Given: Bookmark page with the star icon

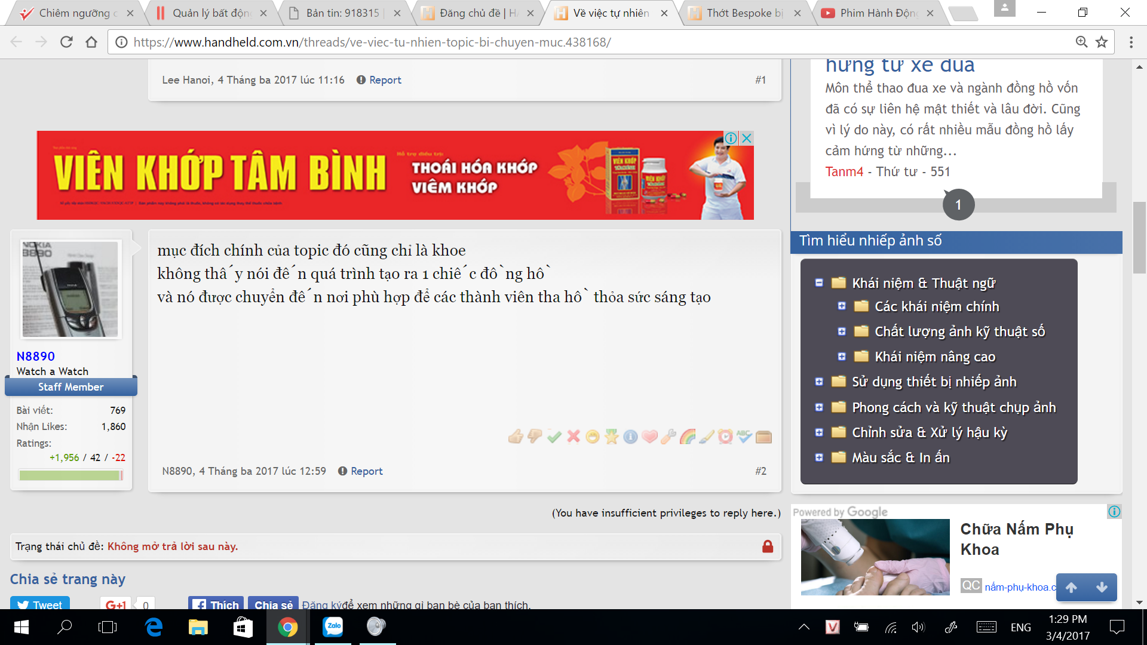Looking at the screenshot, I should pyautogui.click(x=1102, y=42).
